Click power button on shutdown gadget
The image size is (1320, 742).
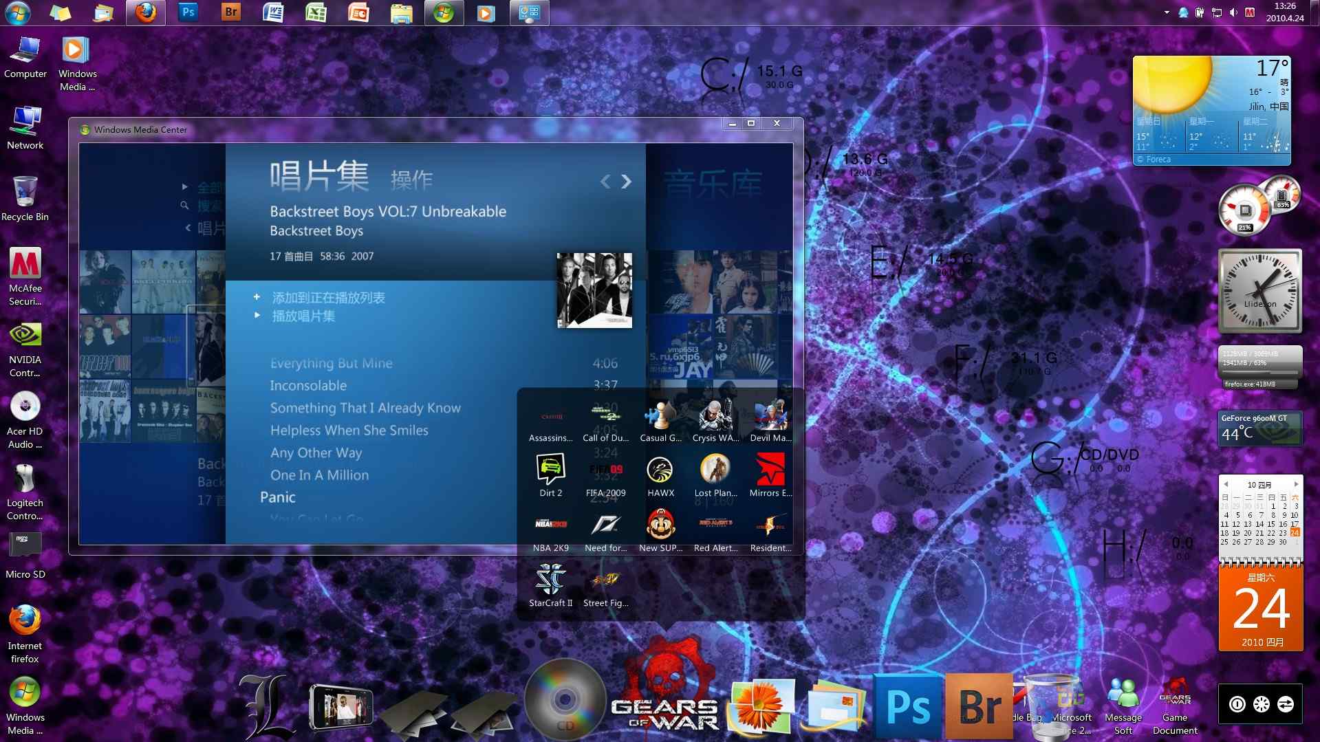[x=1237, y=704]
